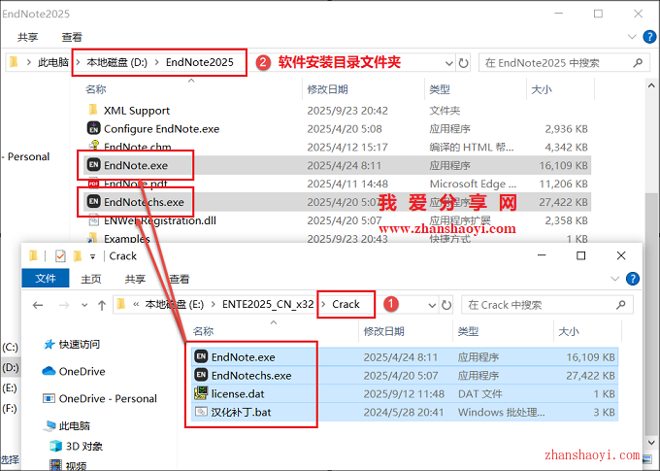Image resolution: width=660 pixels, height=471 pixels.
Task: Refresh the Crack folder view
Action: [x=446, y=305]
